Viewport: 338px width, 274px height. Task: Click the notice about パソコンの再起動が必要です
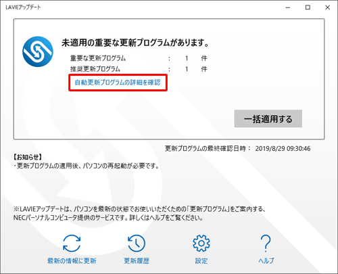coord(87,166)
